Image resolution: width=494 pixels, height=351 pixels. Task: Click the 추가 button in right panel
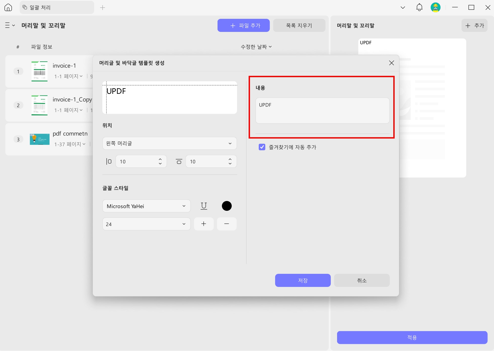[x=474, y=25]
